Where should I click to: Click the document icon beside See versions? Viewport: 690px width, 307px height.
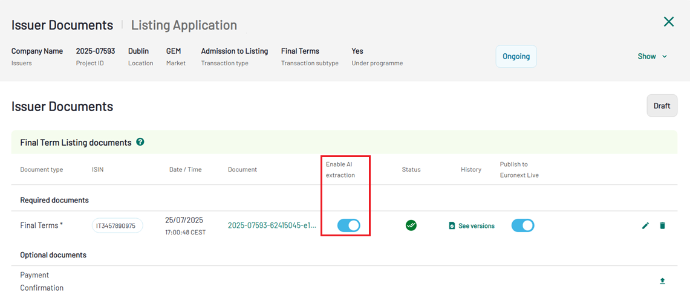point(452,226)
